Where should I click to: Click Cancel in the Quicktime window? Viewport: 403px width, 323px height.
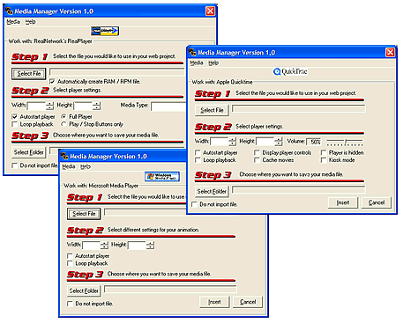pos(377,202)
